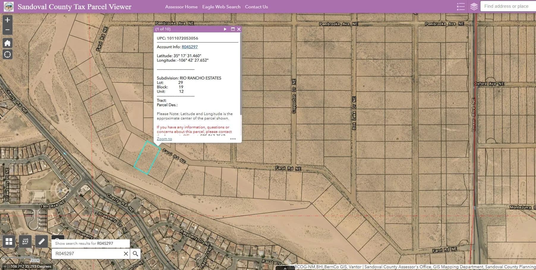Focus the Find address or place field
Screen dimensions: 536x270
click(x=508, y=6)
